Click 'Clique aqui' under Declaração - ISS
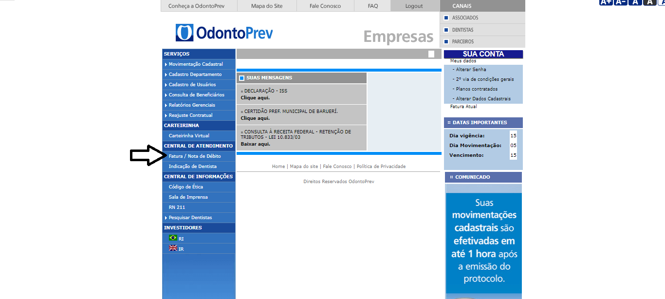This screenshot has width=665, height=299. pyautogui.click(x=255, y=98)
